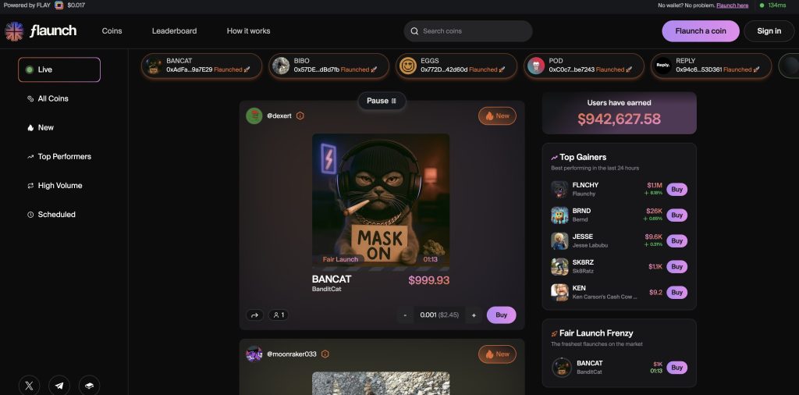Click BANCAT ticker avatar icon
This screenshot has height=395, width=799.
pyautogui.click(x=154, y=66)
